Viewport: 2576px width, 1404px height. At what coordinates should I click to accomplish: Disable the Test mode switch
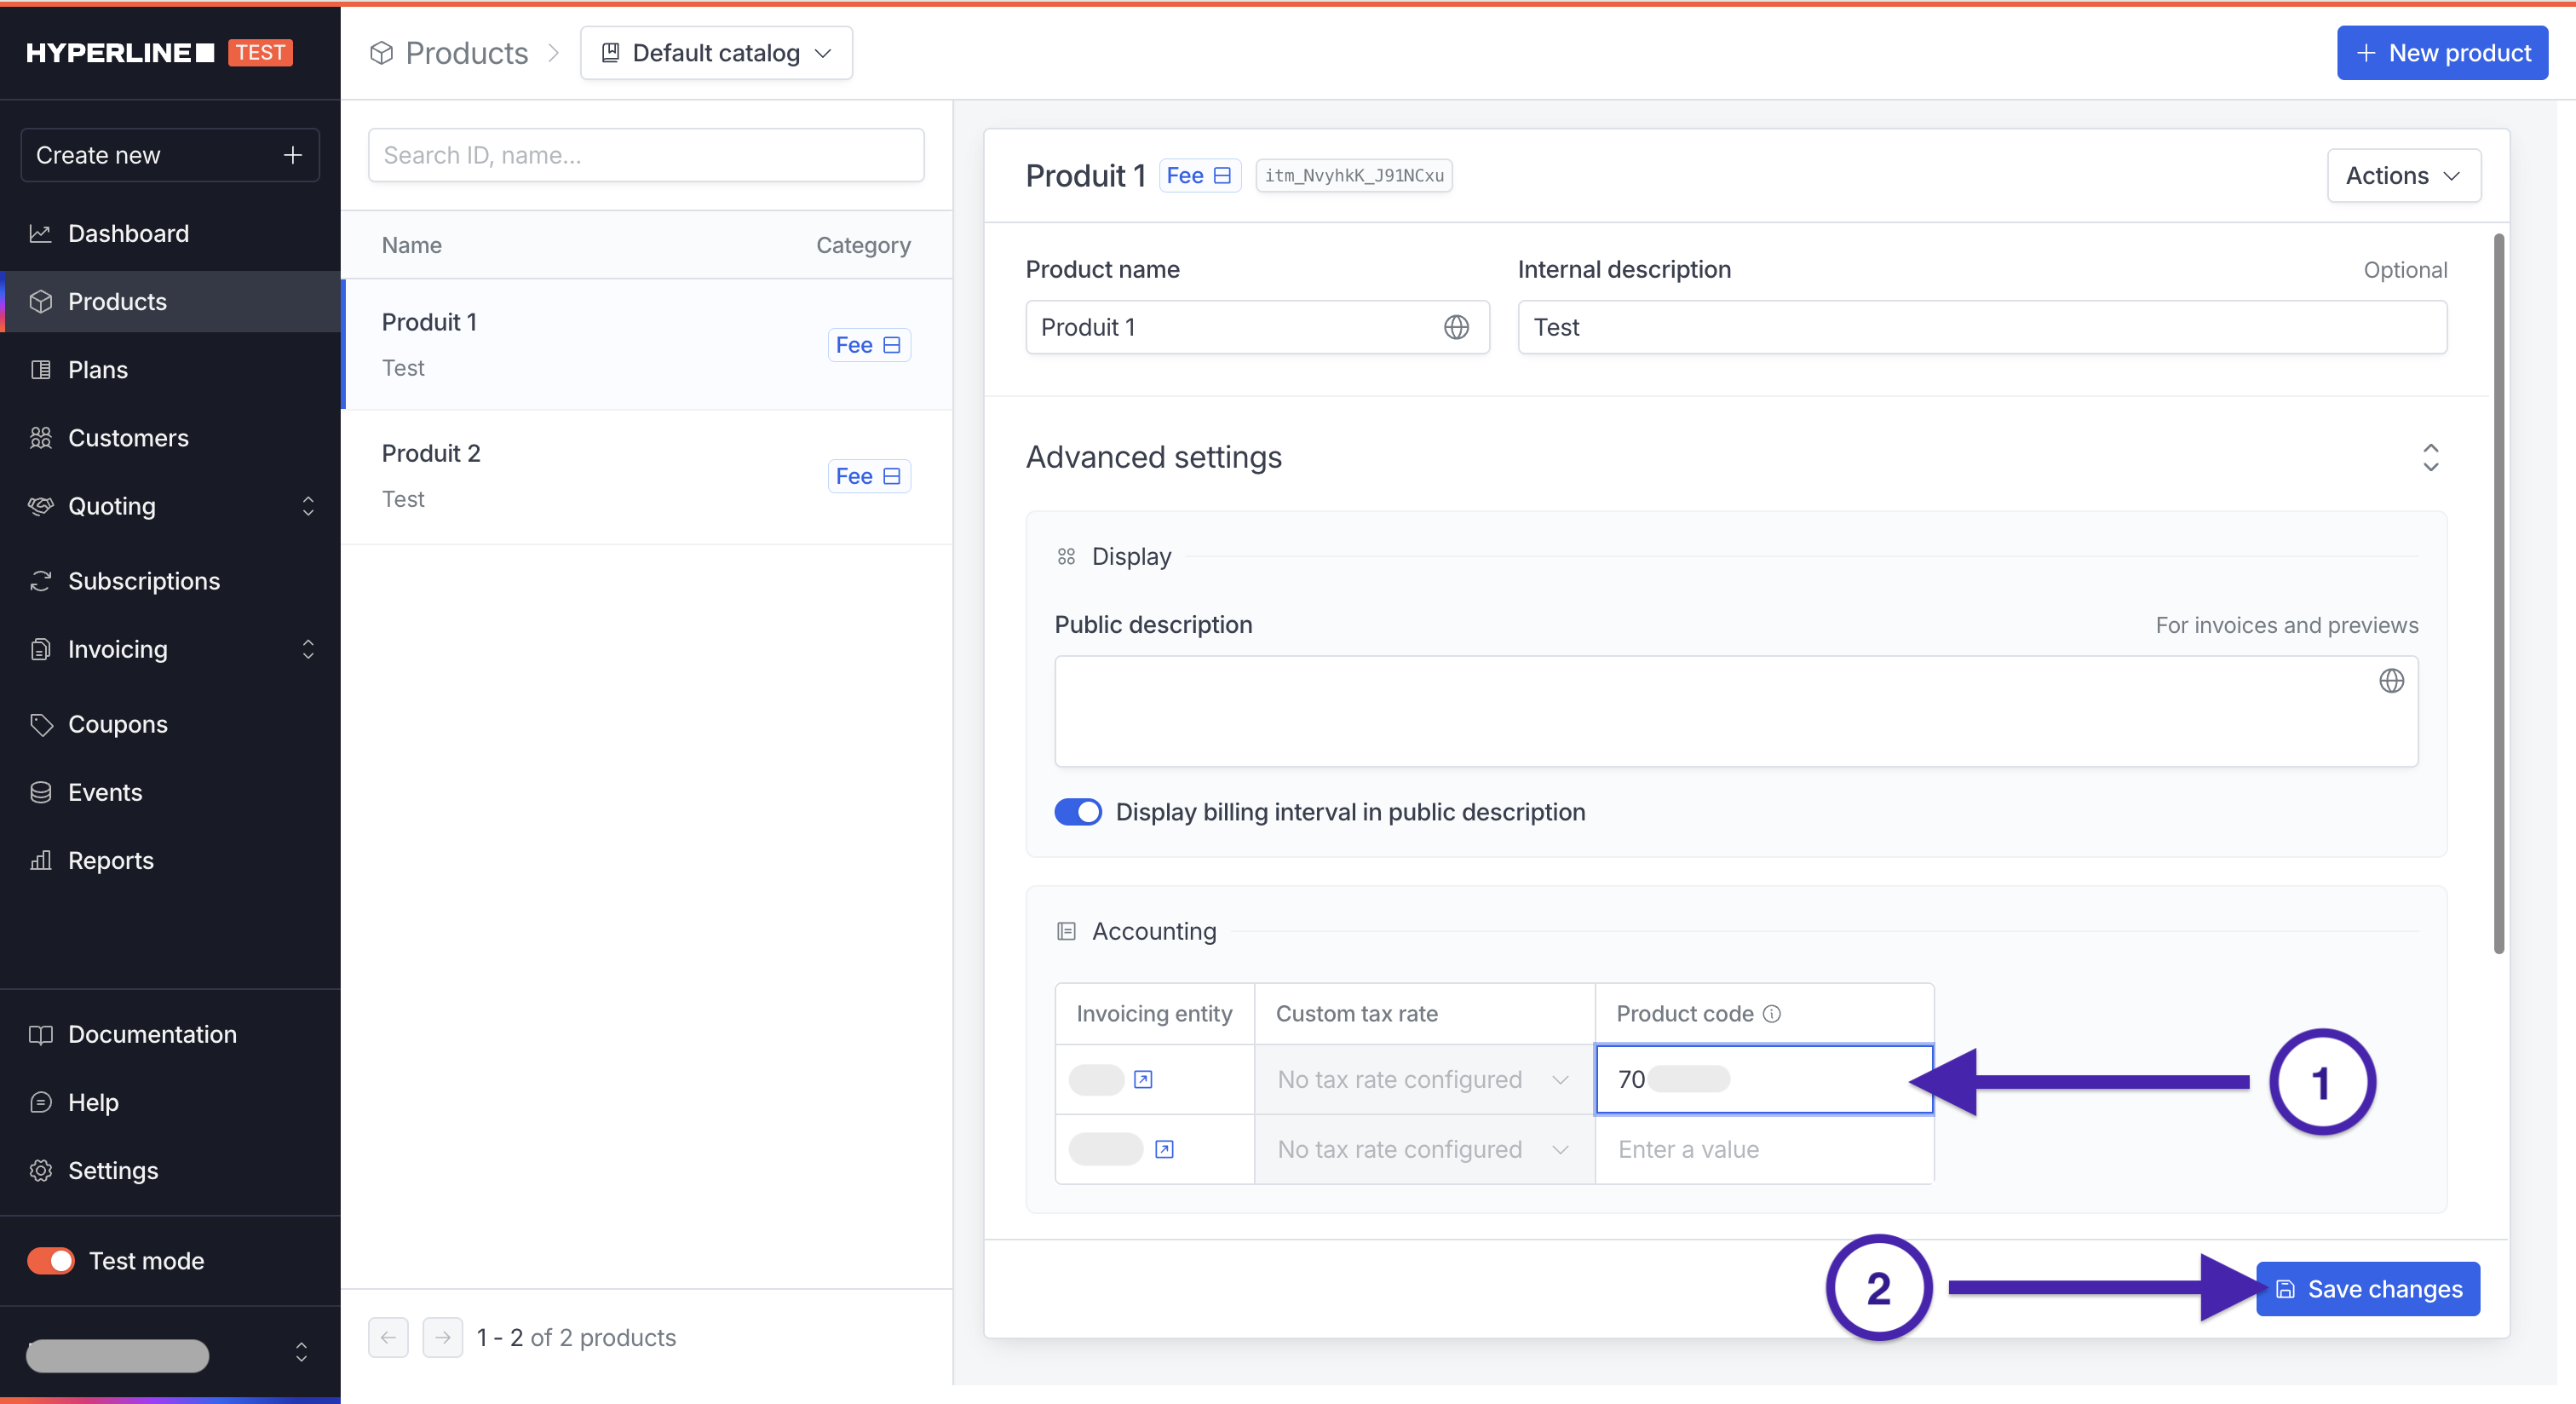[x=51, y=1260]
